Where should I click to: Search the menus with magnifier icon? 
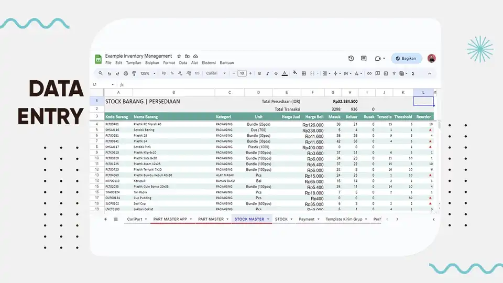pyautogui.click(x=101, y=73)
